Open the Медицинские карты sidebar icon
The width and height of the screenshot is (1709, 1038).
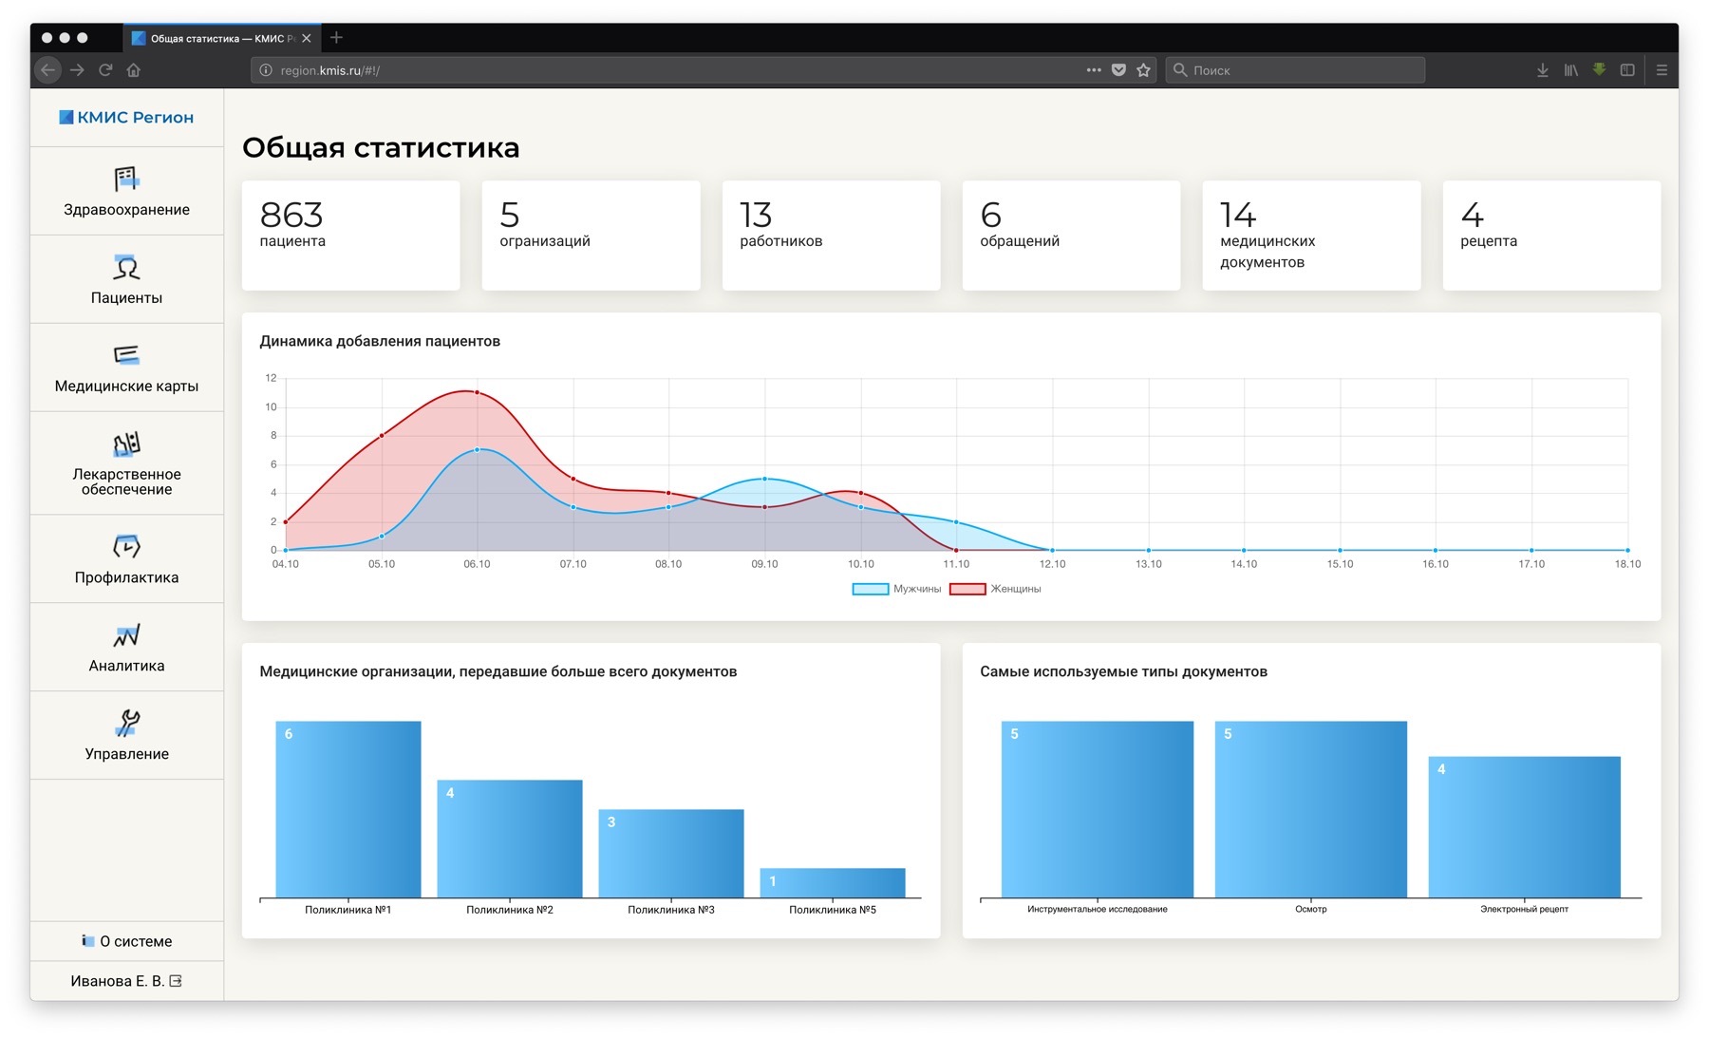tap(126, 355)
